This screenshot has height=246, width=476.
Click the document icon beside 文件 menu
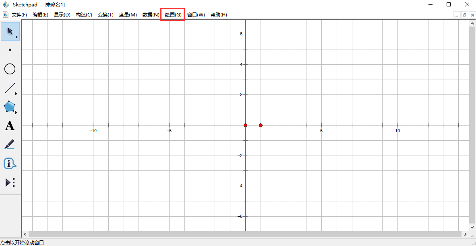(x=5, y=14)
